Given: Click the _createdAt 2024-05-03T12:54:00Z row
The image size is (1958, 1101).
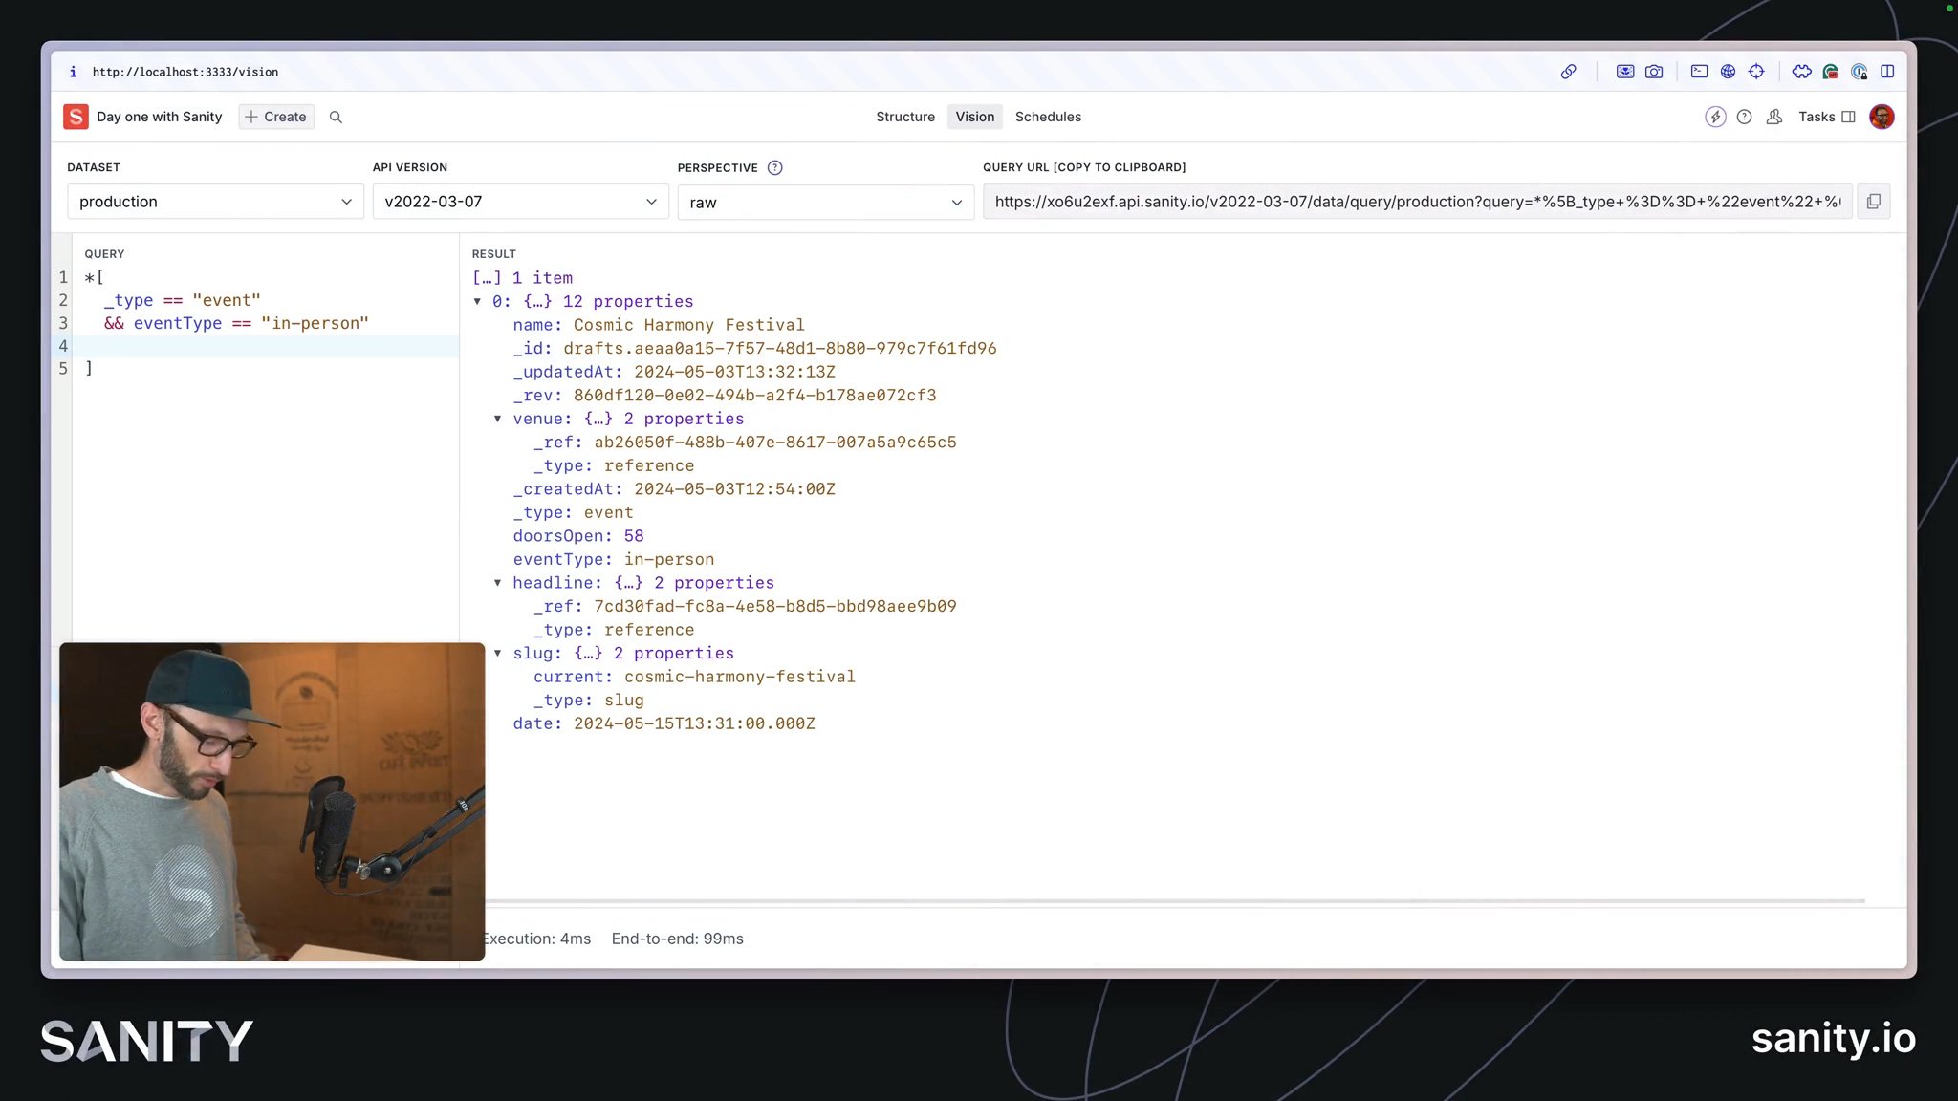Looking at the screenshot, I should [674, 488].
